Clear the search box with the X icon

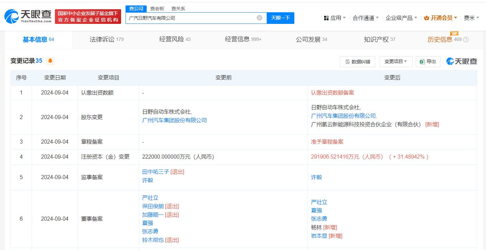pyautogui.click(x=260, y=18)
